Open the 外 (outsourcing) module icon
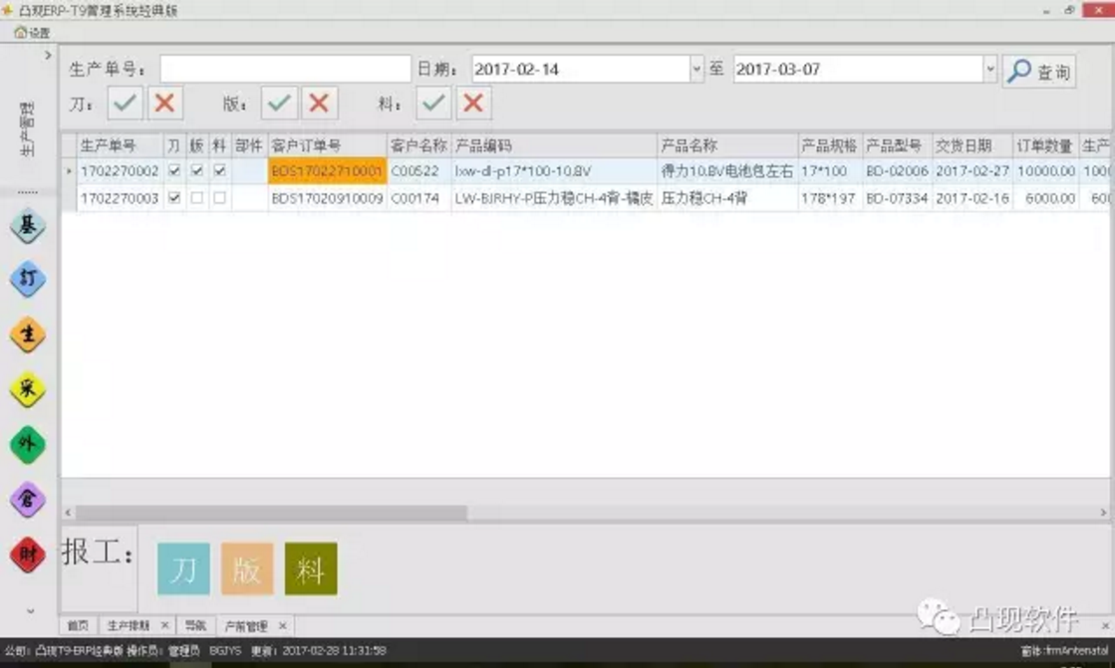This screenshot has height=668, width=1115. click(x=27, y=445)
